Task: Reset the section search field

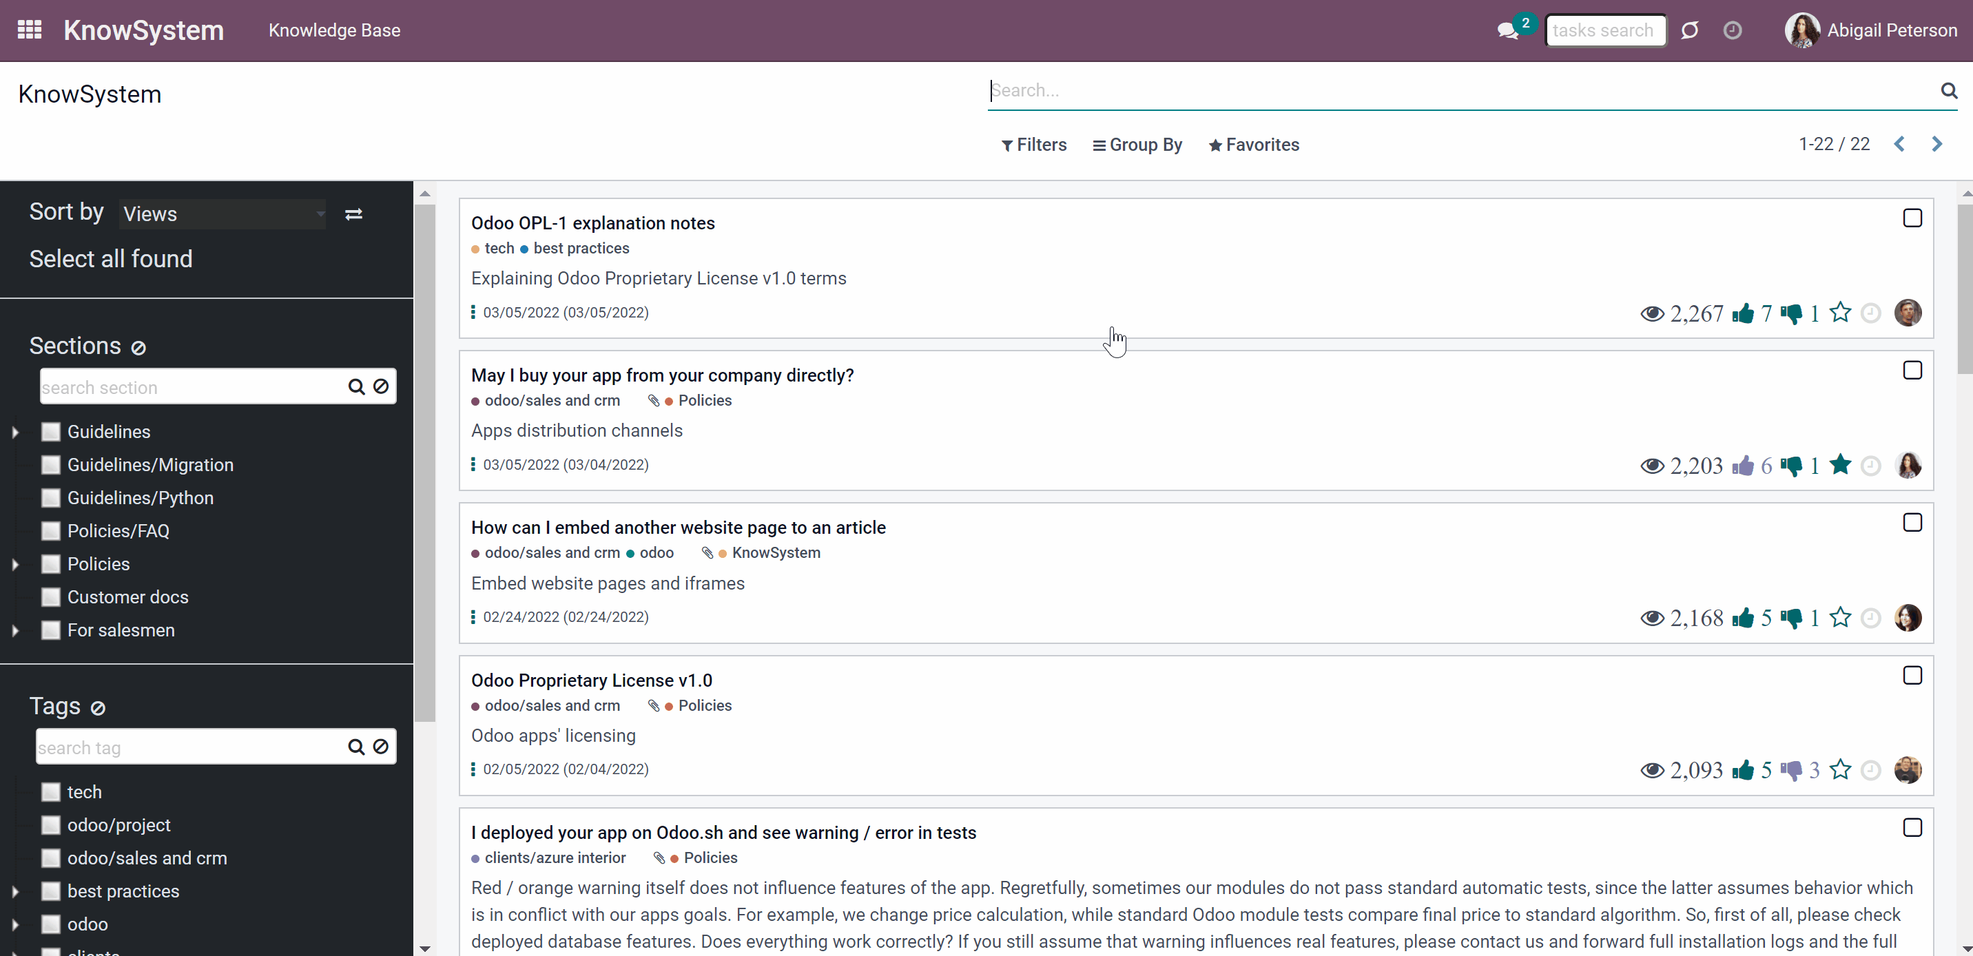Action: 381,387
